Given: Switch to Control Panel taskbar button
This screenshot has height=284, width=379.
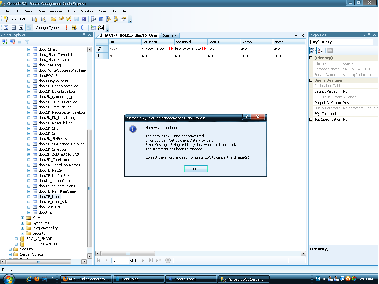Looking at the screenshot, I should [191, 279].
